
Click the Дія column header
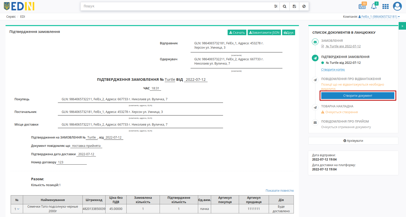[x=281, y=200]
